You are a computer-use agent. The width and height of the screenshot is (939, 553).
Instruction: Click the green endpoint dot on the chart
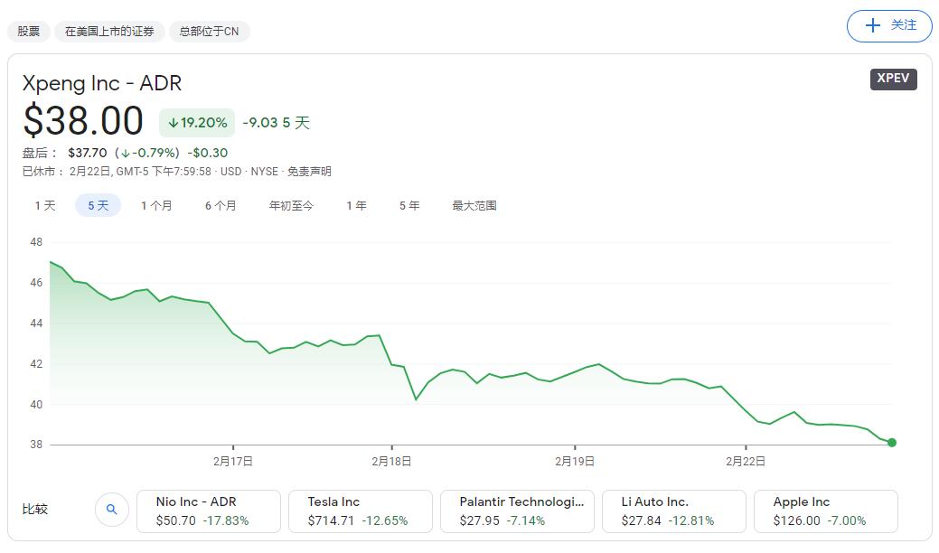click(891, 443)
